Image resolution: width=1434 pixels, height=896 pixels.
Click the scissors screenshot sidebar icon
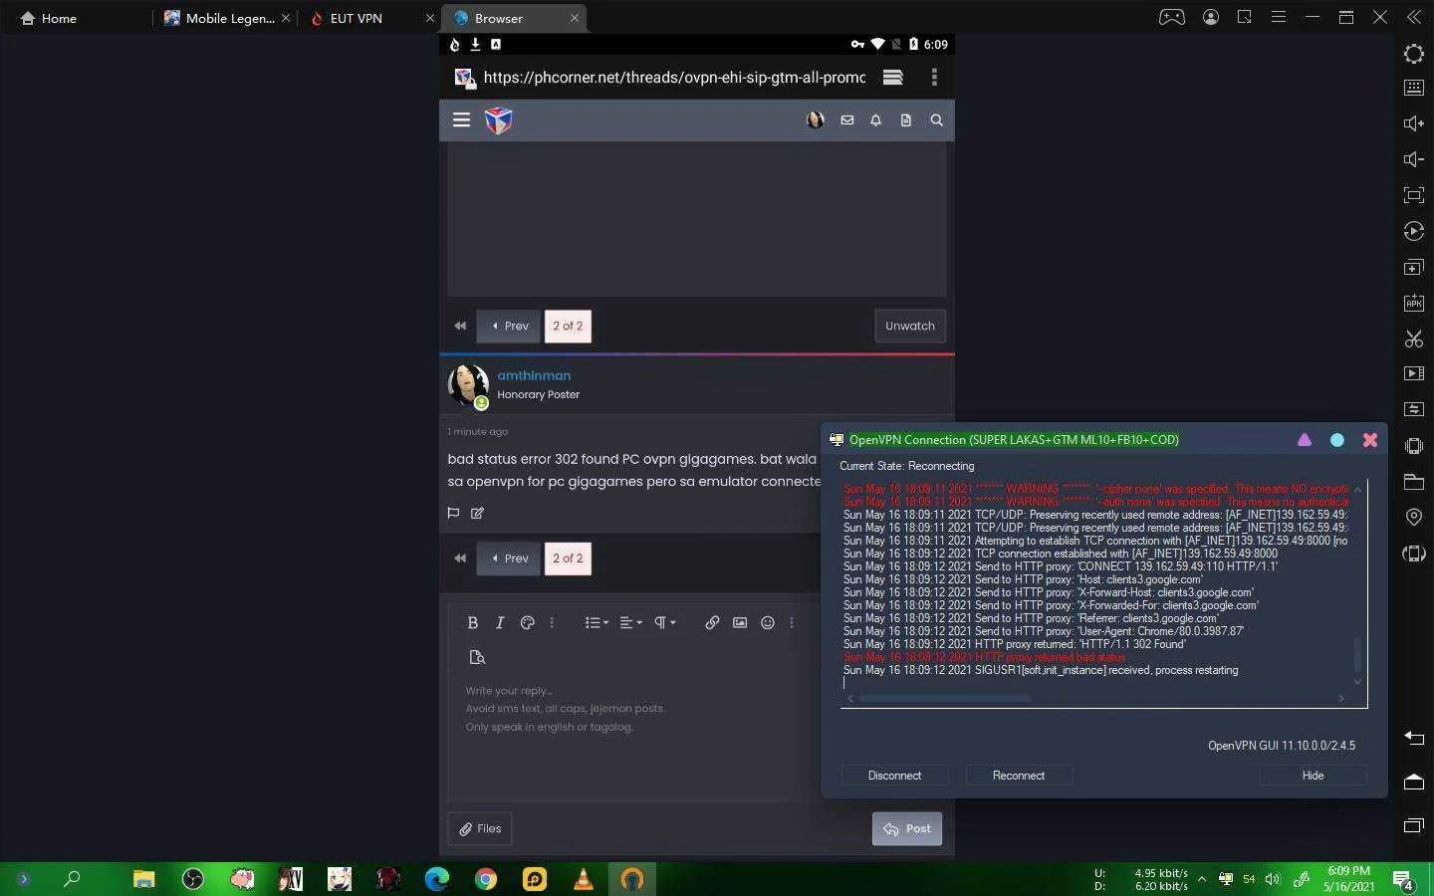[x=1414, y=338]
